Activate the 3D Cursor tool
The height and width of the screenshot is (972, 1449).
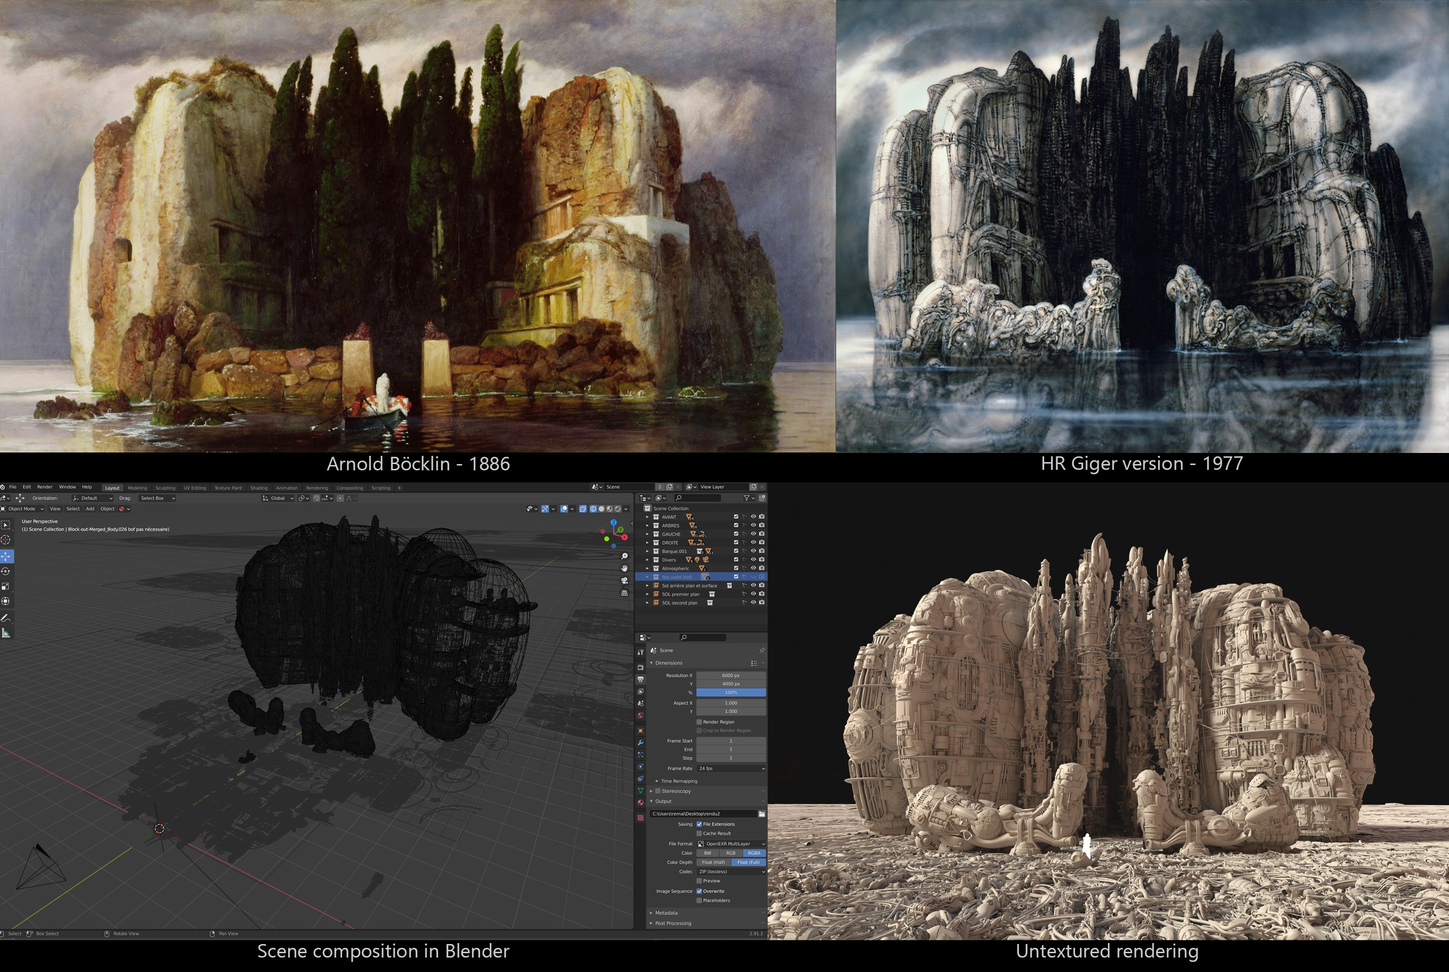(x=6, y=539)
